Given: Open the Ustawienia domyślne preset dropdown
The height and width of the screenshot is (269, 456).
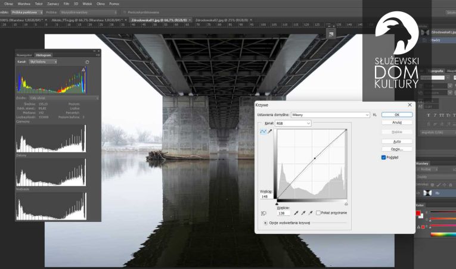Looking at the screenshot, I should (x=330, y=114).
